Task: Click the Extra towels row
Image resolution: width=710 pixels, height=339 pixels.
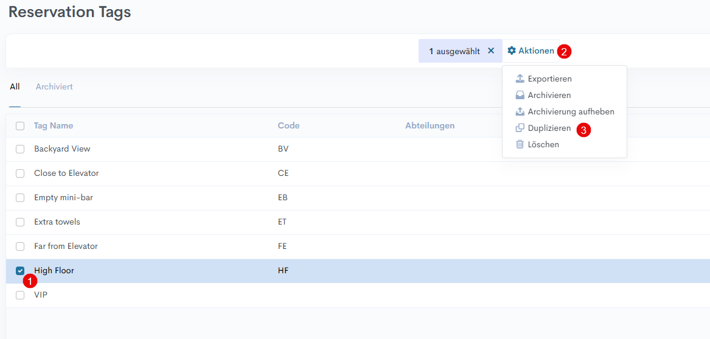Action: pyautogui.click(x=57, y=222)
